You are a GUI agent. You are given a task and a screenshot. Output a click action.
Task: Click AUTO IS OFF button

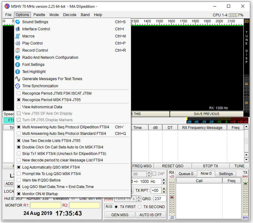[150, 215]
